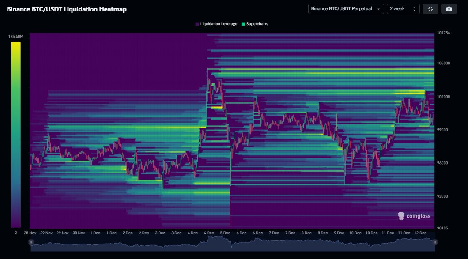Toggle the Supercharts legend label
The height and width of the screenshot is (259, 468).
click(257, 24)
